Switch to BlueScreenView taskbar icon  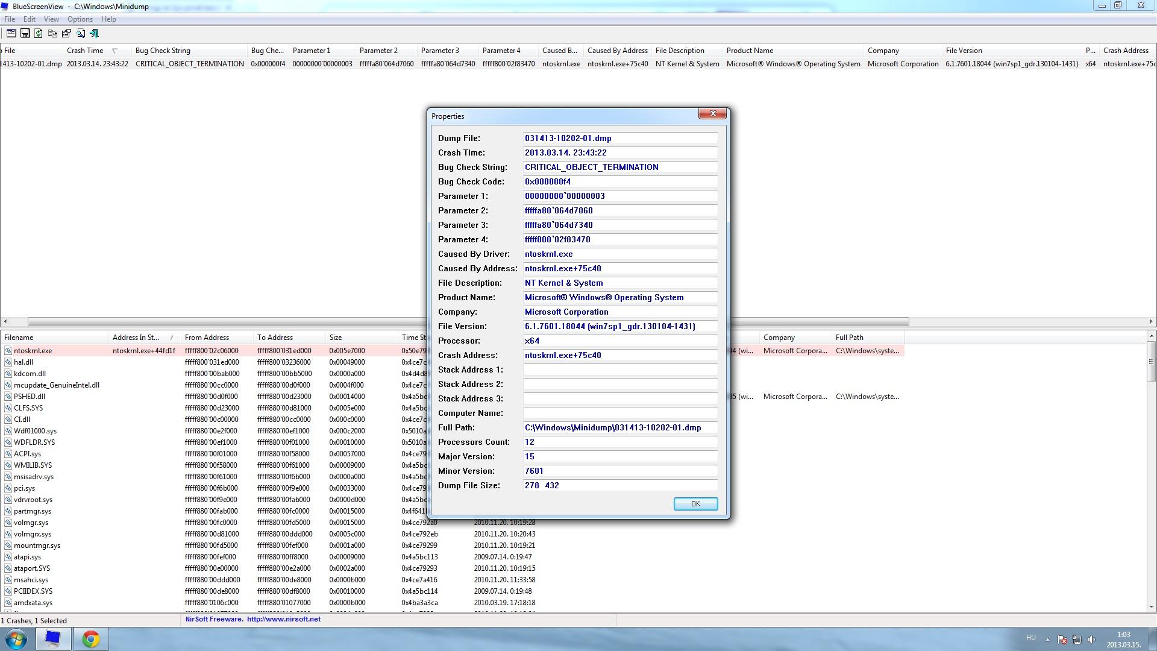pyautogui.click(x=53, y=639)
